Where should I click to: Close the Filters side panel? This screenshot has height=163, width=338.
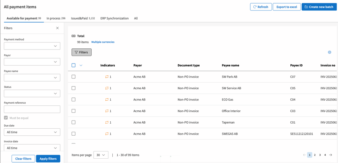point(57,28)
